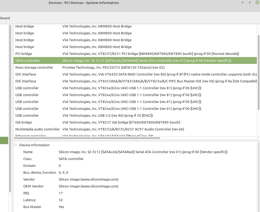This screenshot has width=260, height=212.
Task: Select the USB 2.0 EHCI controller row
Action: pyautogui.click(x=135, y=116)
